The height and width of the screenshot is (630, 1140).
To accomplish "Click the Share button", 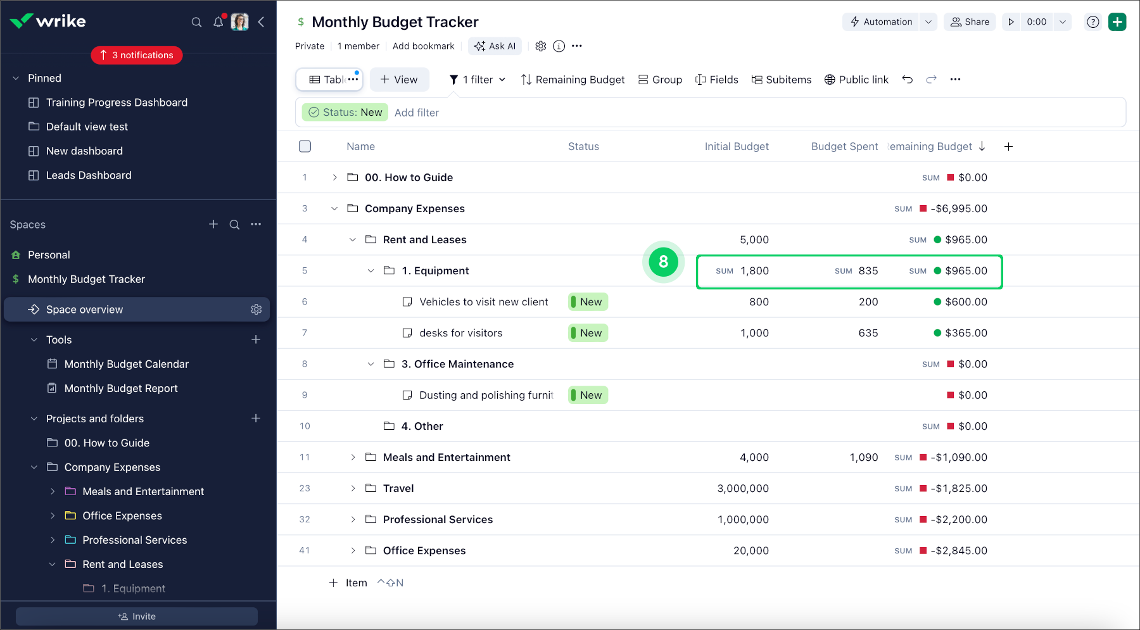I will pos(970,22).
